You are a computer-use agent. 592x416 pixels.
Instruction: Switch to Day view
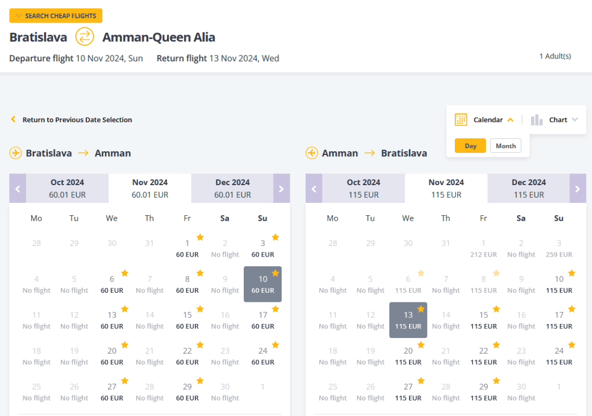(x=470, y=146)
